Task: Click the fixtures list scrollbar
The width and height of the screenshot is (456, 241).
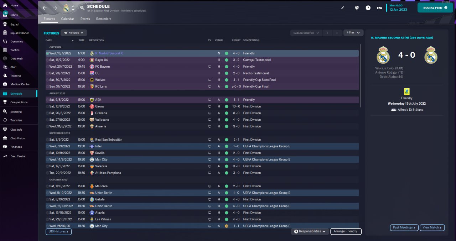Action: pos(361,75)
